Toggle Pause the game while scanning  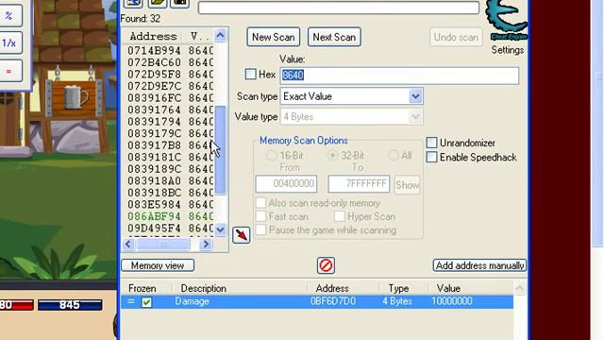point(260,229)
